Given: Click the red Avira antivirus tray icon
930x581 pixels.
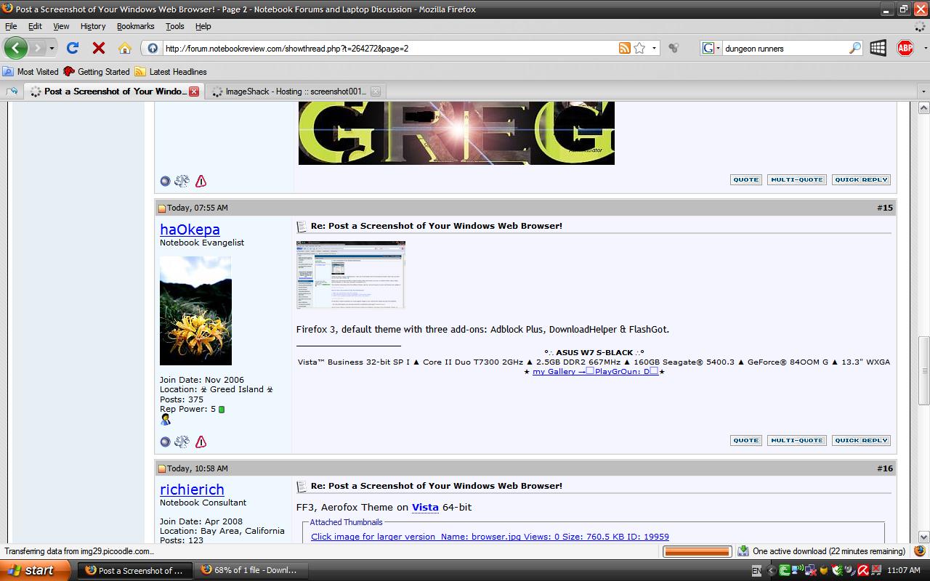Looking at the screenshot, I should [862, 571].
